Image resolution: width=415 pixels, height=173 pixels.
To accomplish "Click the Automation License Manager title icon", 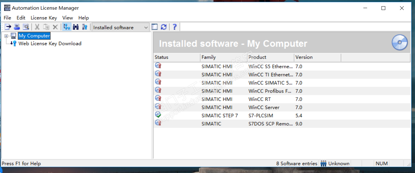I will tap(7, 8).
